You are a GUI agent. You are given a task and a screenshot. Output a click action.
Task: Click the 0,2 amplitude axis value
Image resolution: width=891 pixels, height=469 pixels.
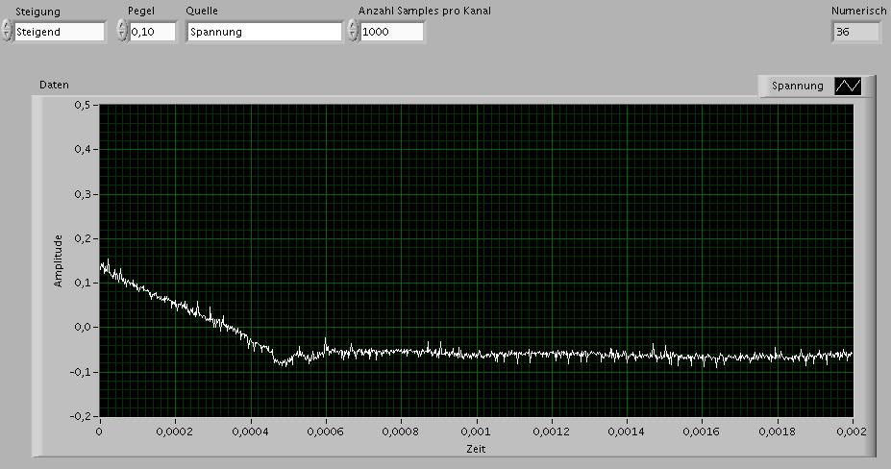pyautogui.click(x=83, y=238)
